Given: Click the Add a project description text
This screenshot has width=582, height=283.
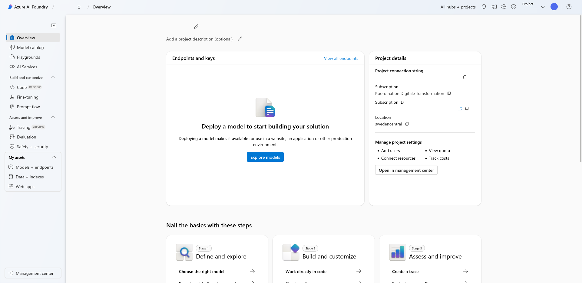Looking at the screenshot, I should pyautogui.click(x=199, y=39).
